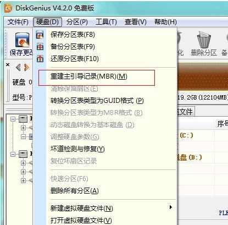This screenshot has height=225, width=228.
Task: Close the disk panel with the small x
Action: click(x=8, y=65)
